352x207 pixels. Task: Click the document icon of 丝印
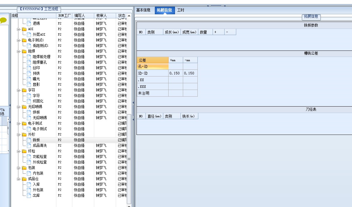pos(29,68)
